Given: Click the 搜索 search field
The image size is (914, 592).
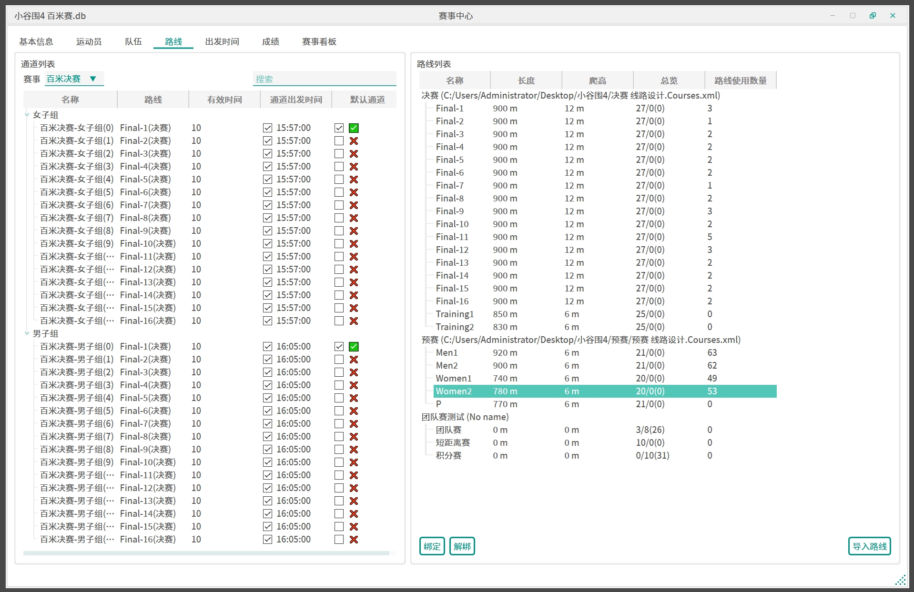Looking at the screenshot, I should tap(324, 79).
